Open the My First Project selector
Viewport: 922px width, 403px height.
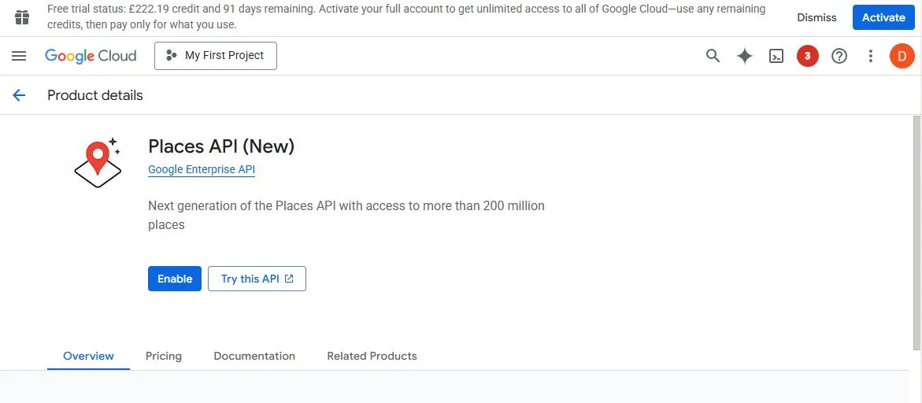216,56
